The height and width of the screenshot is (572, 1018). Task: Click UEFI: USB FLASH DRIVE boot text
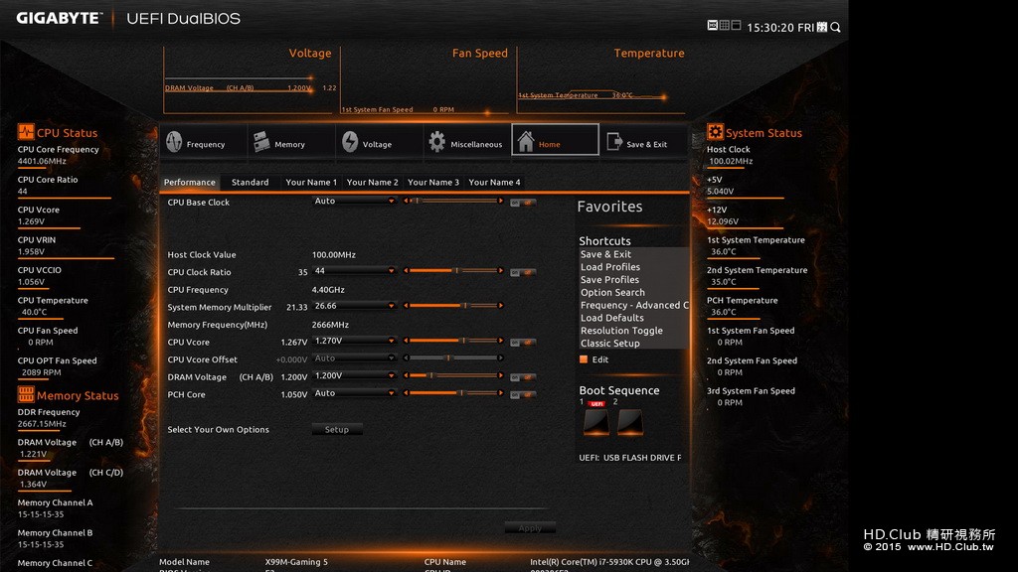tap(630, 458)
